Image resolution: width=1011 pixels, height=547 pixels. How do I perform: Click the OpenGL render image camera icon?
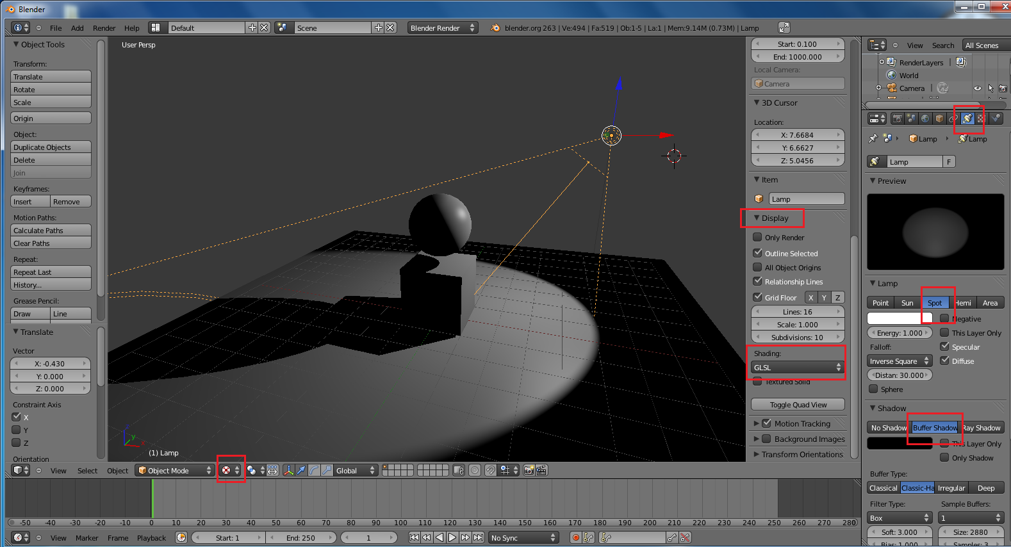point(529,470)
